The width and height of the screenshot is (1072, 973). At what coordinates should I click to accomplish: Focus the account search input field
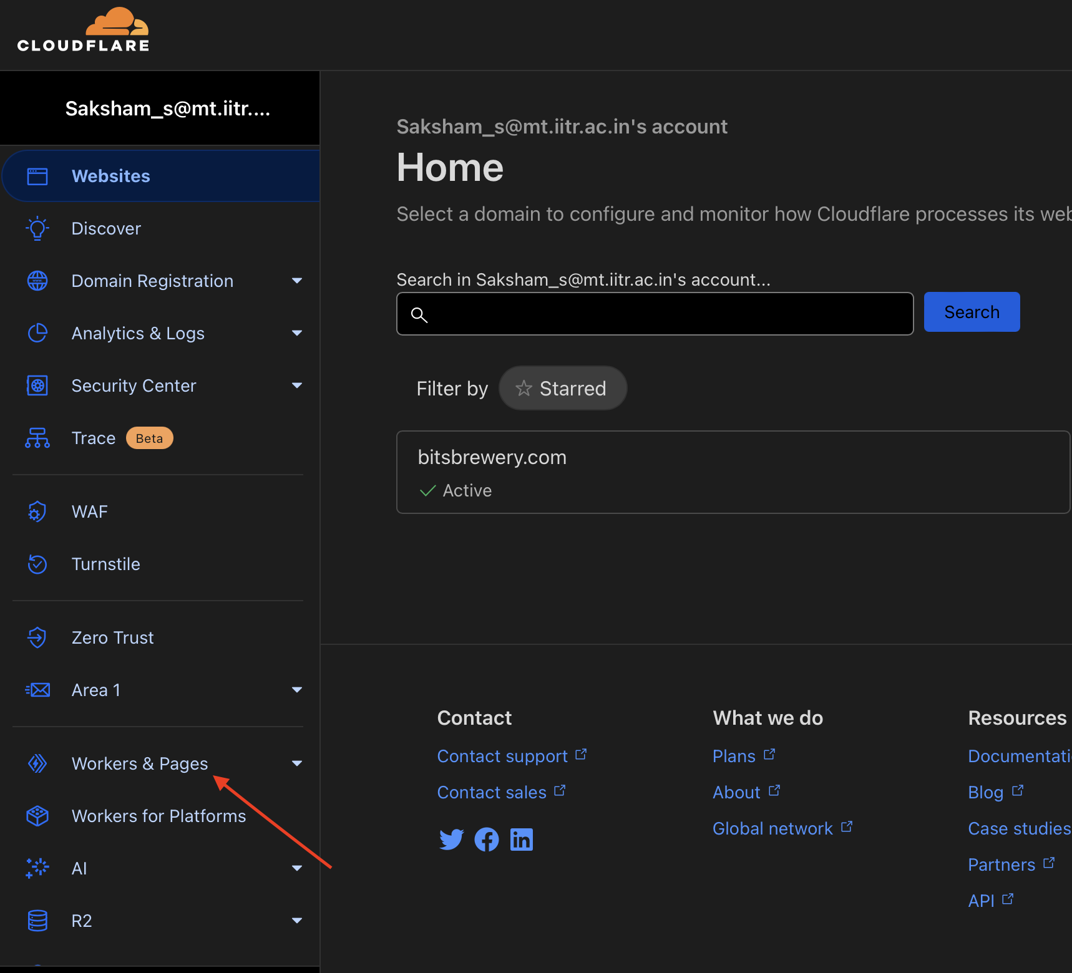tap(655, 314)
